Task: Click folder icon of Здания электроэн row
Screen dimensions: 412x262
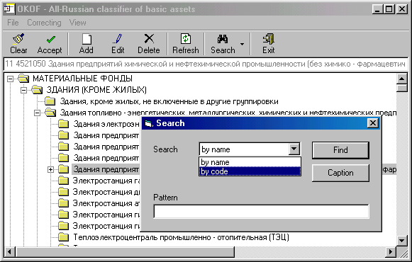Action: tap(64, 124)
